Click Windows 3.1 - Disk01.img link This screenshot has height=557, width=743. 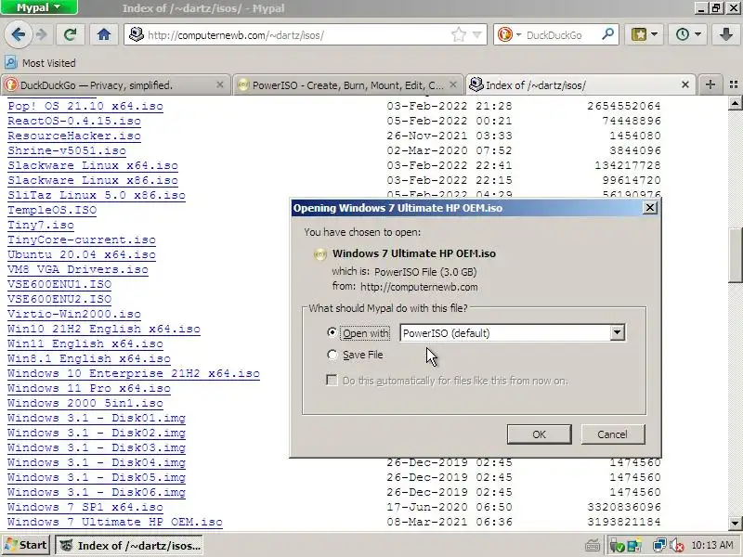(x=97, y=418)
